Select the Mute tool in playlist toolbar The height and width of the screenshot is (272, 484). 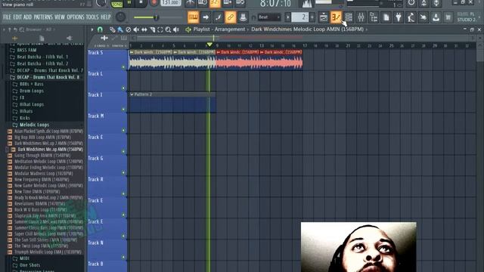tap(136, 29)
